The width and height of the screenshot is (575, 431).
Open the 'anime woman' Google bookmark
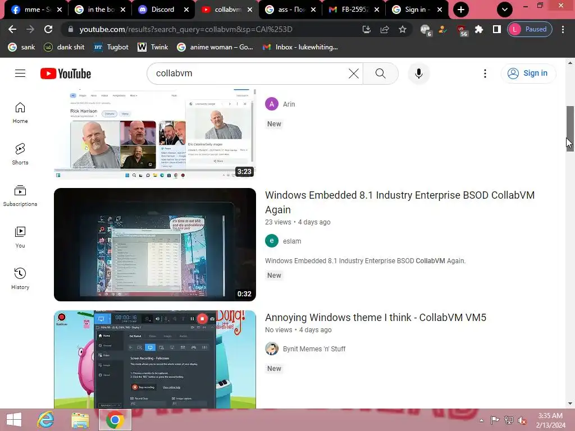click(215, 47)
